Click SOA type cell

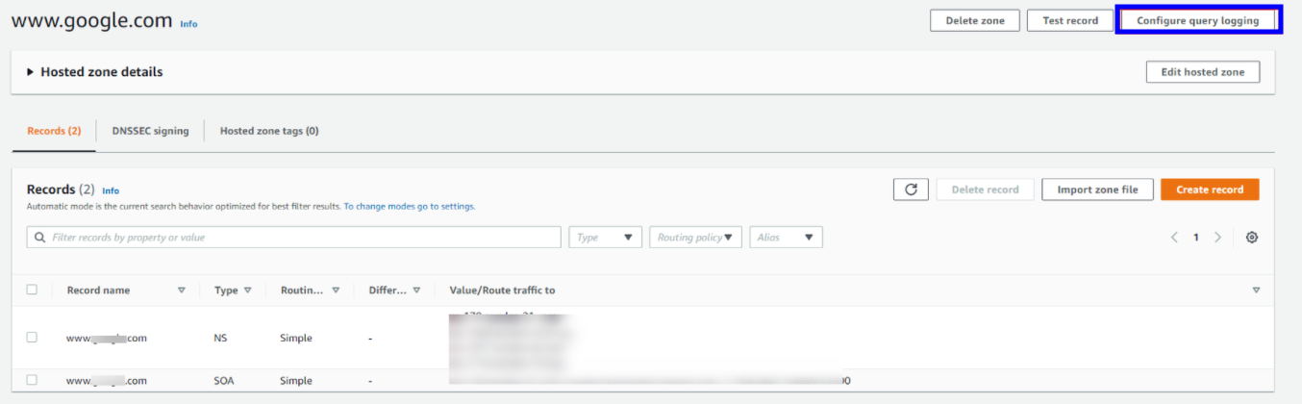pos(223,381)
